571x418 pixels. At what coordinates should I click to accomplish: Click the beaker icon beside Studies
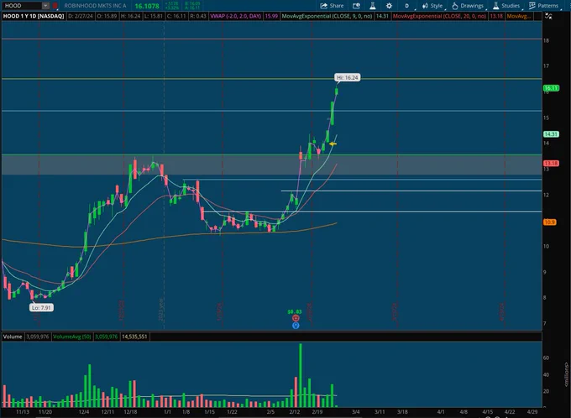point(495,6)
